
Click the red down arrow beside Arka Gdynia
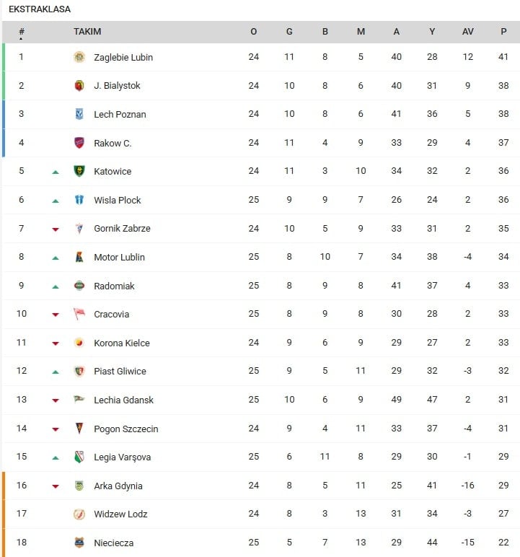pyautogui.click(x=56, y=486)
